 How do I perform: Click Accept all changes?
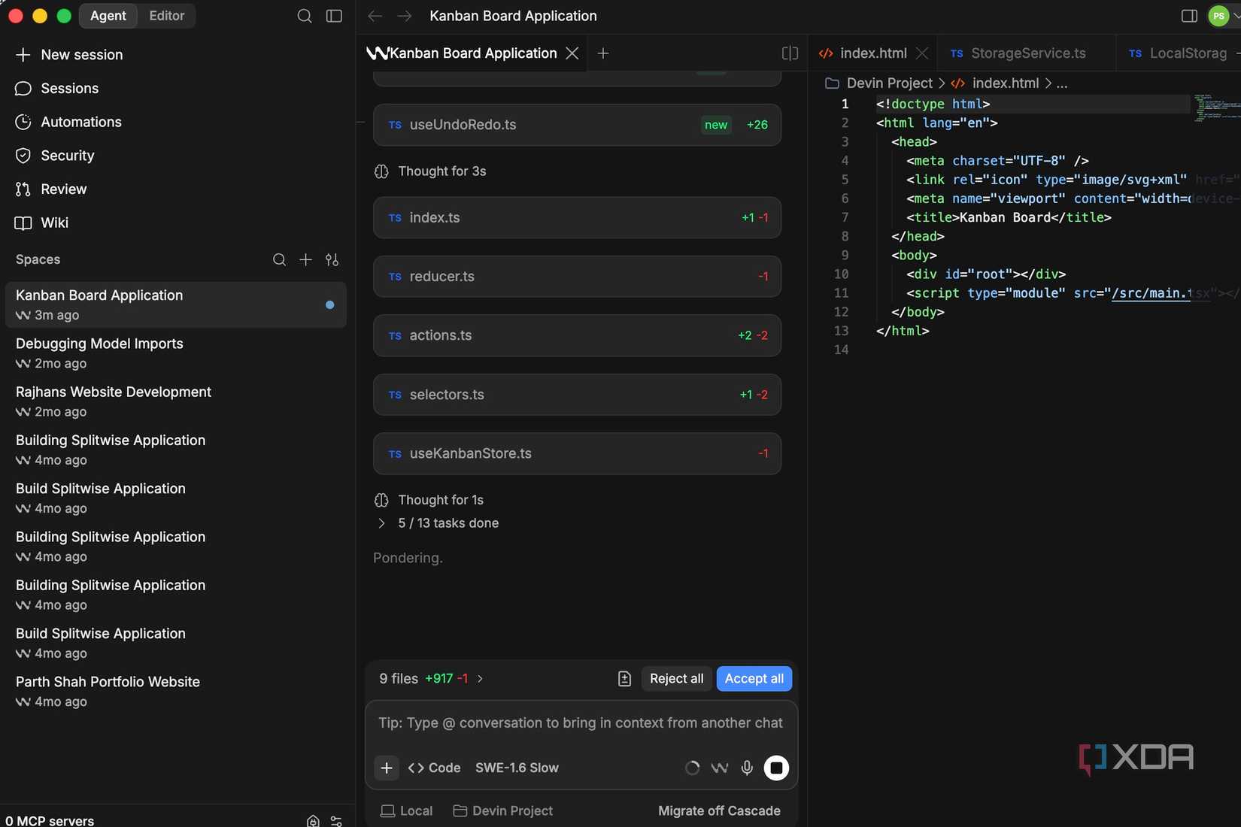tap(754, 679)
